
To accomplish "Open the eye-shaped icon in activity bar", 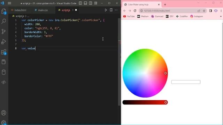I will [3, 82].
